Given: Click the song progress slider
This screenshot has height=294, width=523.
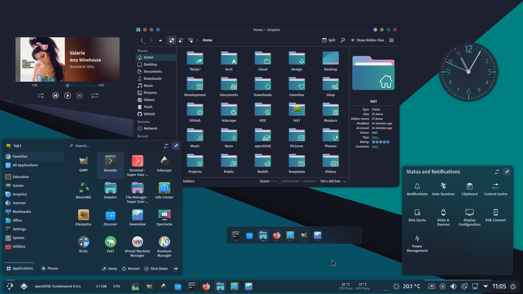Looking at the screenshot, I should 68,85.
